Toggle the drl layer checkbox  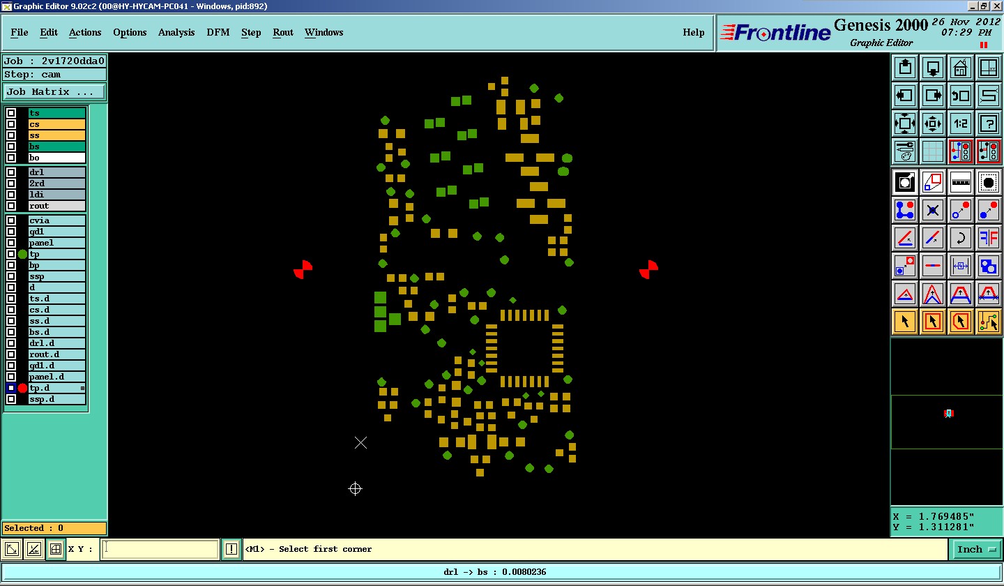(x=11, y=172)
